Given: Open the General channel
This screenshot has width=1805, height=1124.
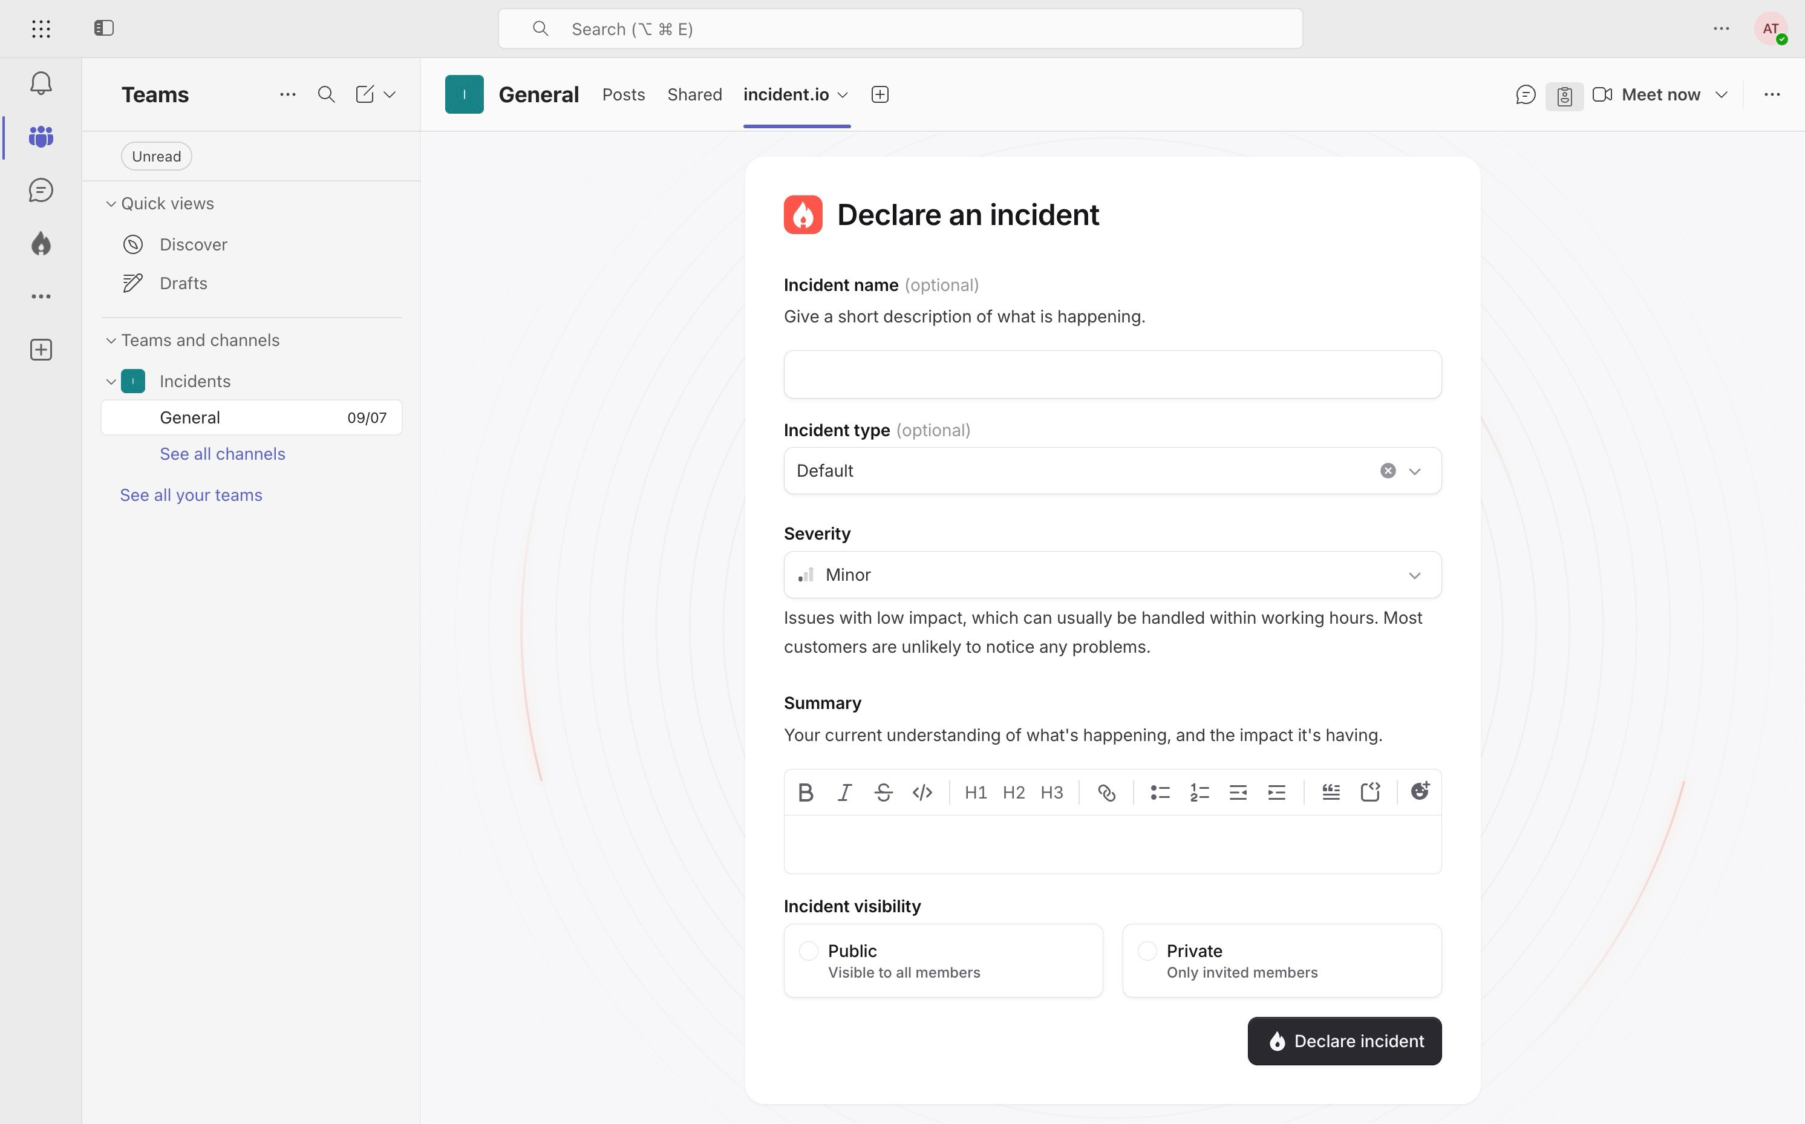Looking at the screenshot, I should [251, 418].
